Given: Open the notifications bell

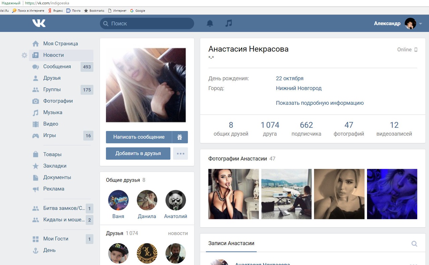Looking at the screenshot, I should (x=210, y=23).
